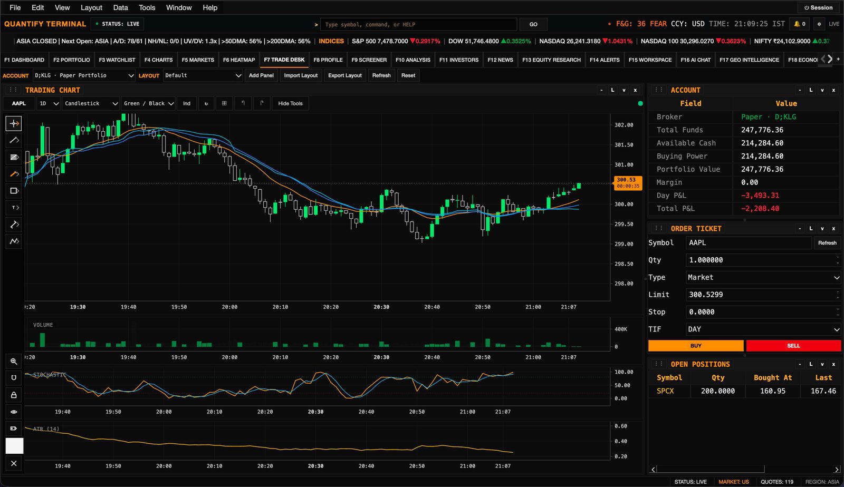
Task: Select the crosshair cursor tool
Action: tap(14, 123)
